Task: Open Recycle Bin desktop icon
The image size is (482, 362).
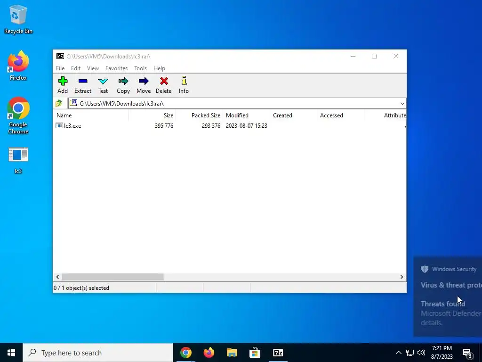Action: tap(18, 19)
